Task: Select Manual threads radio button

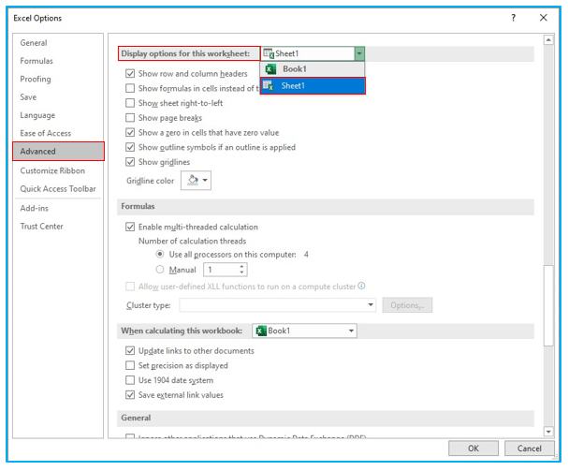Action: point(160,270)
